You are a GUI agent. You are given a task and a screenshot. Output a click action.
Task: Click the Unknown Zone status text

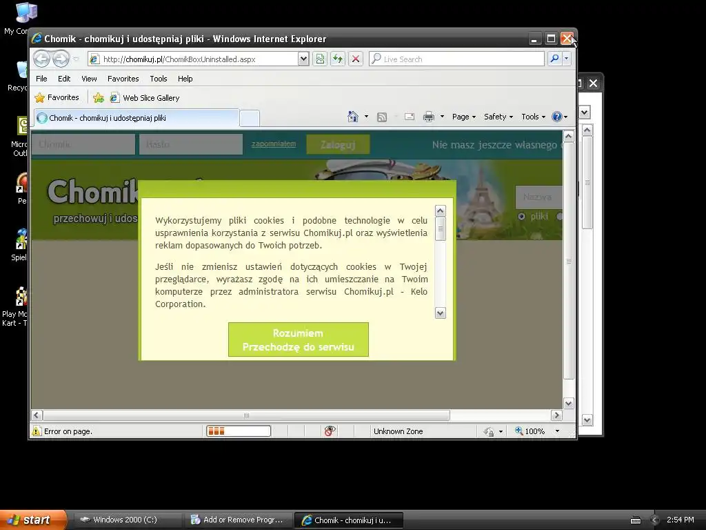[398, 431]
